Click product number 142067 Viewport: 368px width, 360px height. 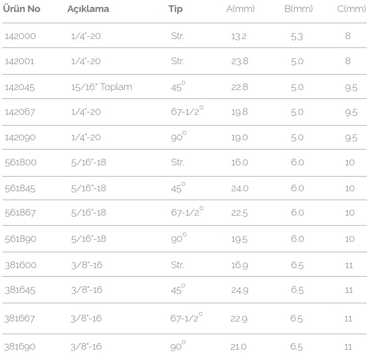pyautogui.click(x=20, y=112)
